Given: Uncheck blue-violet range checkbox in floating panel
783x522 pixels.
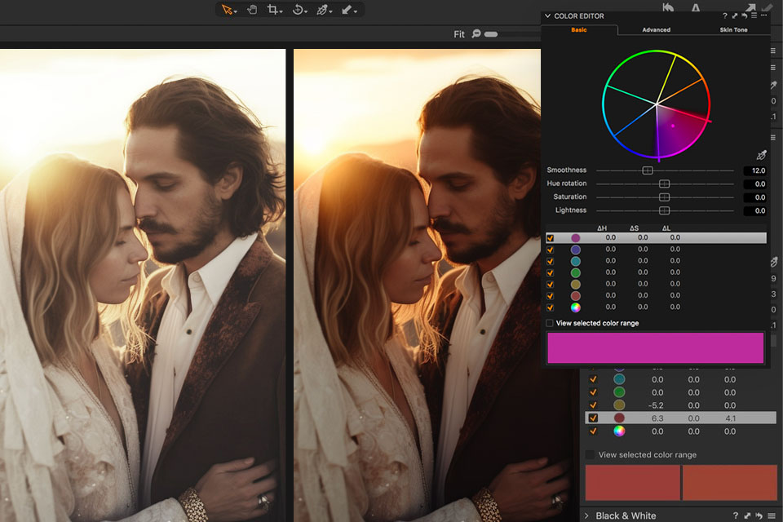Looking at the screenshot, I should tap(550, 250).
